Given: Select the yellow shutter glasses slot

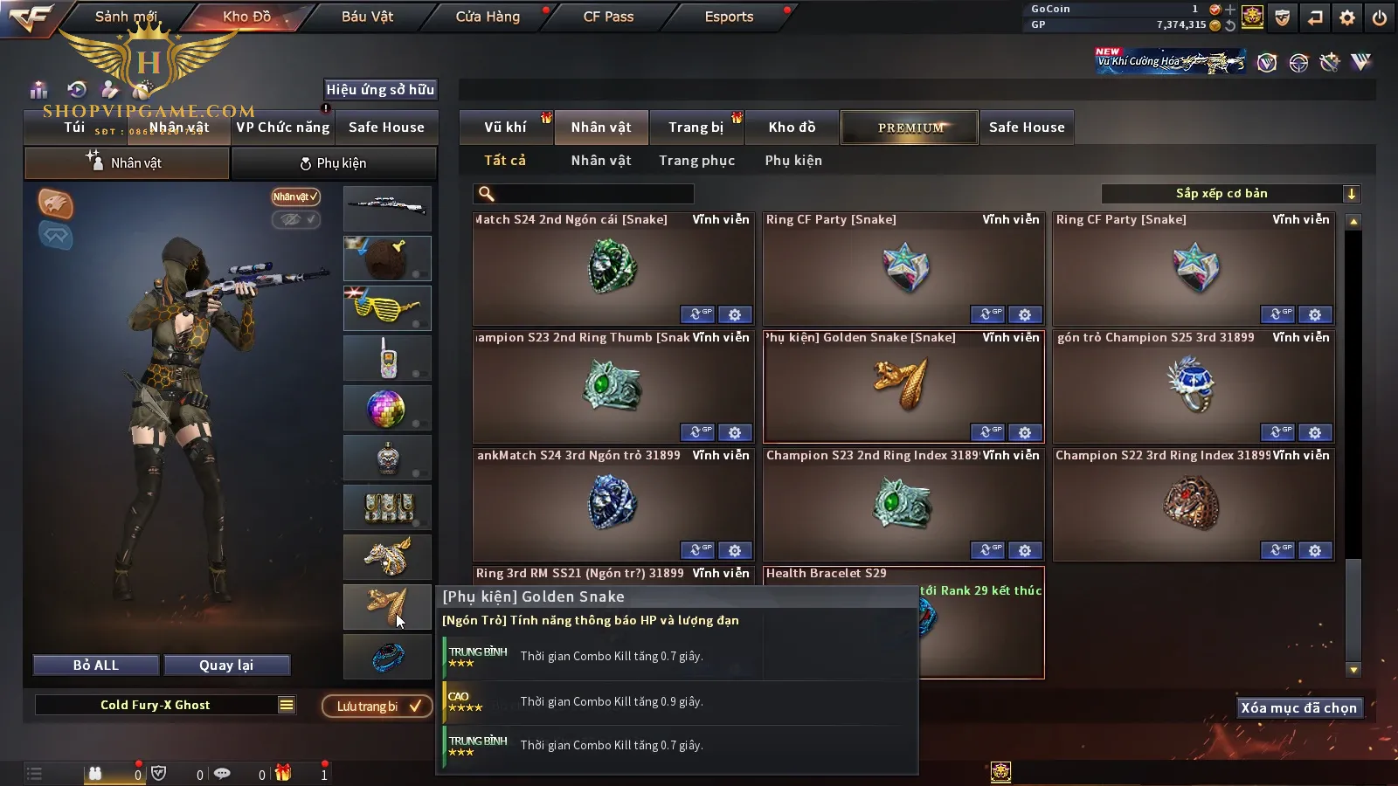Looking at the screenshot, I should (387, 308).
